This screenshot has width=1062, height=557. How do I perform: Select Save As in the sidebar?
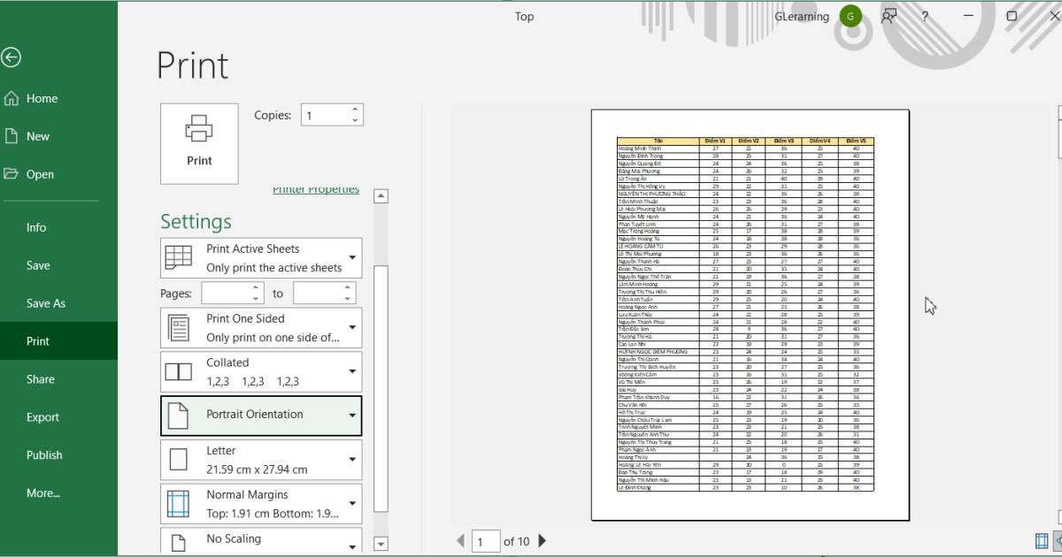46,303
